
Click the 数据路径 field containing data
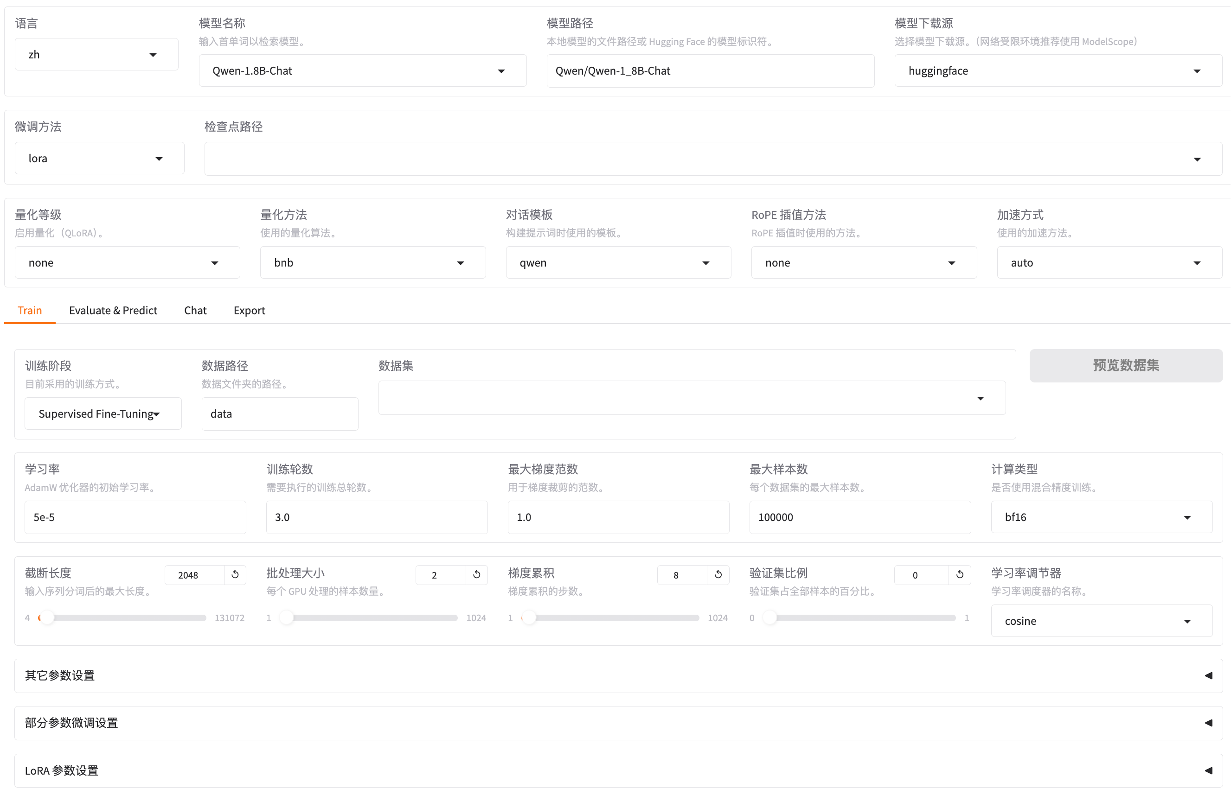point(280,414)
